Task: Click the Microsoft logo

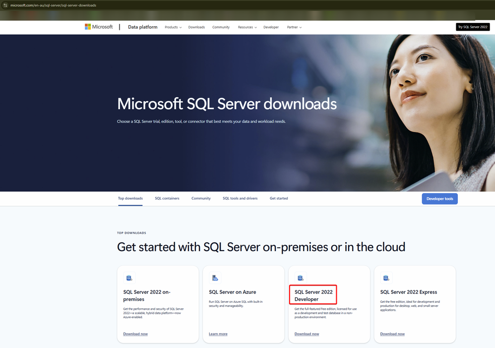Action: click(99, 27)
